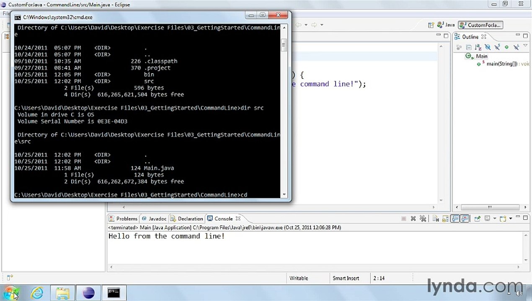Open the Javadoc tab
This screenshot has height=301, width=532.
(154, 219)
